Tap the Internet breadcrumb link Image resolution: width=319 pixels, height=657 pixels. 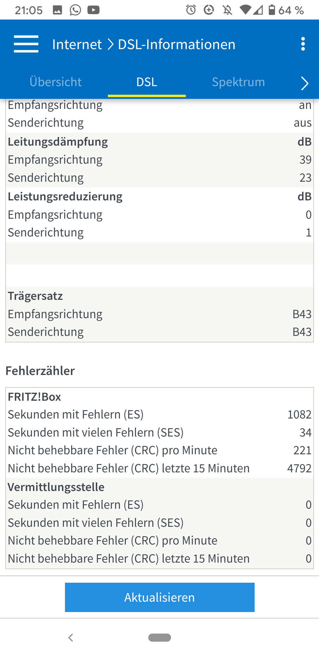point(77,44)
